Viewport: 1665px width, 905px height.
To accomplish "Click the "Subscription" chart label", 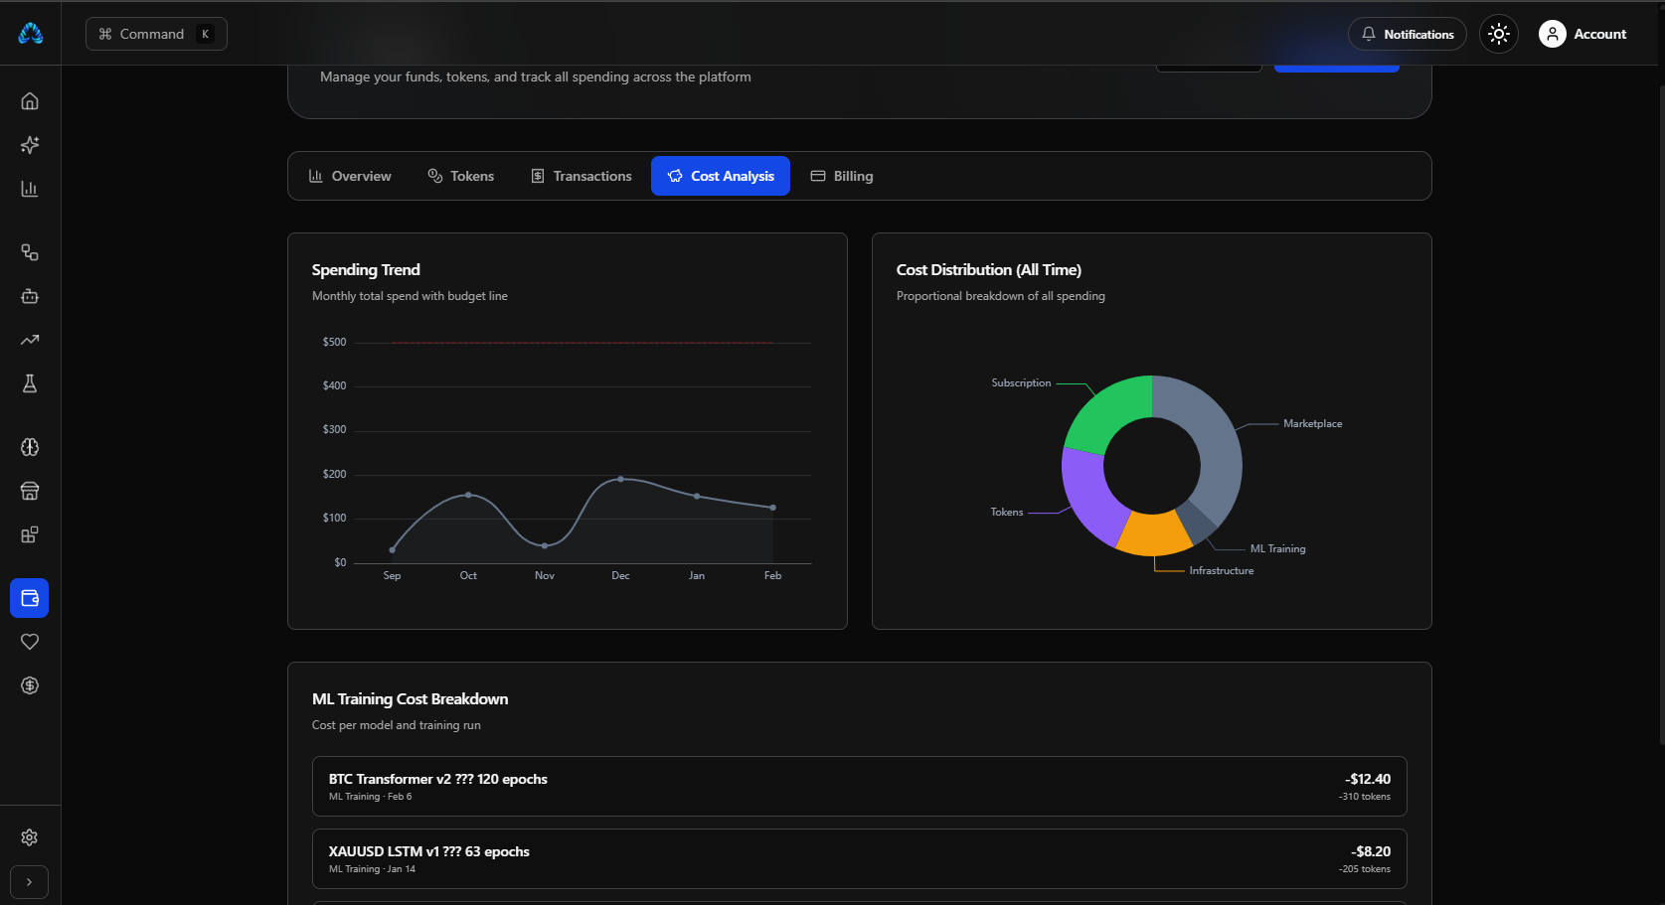I will pos(1021,383).
